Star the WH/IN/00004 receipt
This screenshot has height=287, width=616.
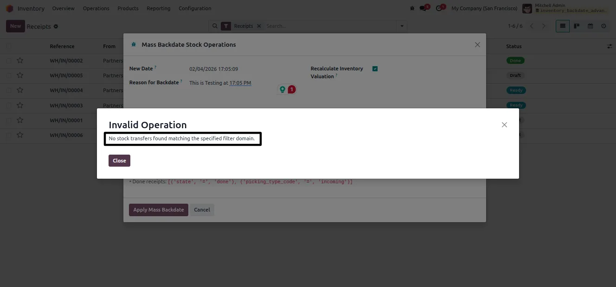click(x=20, y=90)
